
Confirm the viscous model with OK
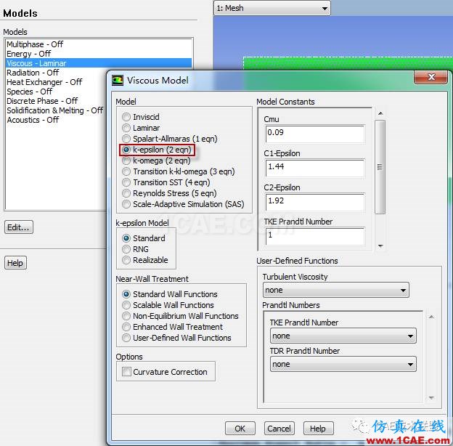click(240, 428)
